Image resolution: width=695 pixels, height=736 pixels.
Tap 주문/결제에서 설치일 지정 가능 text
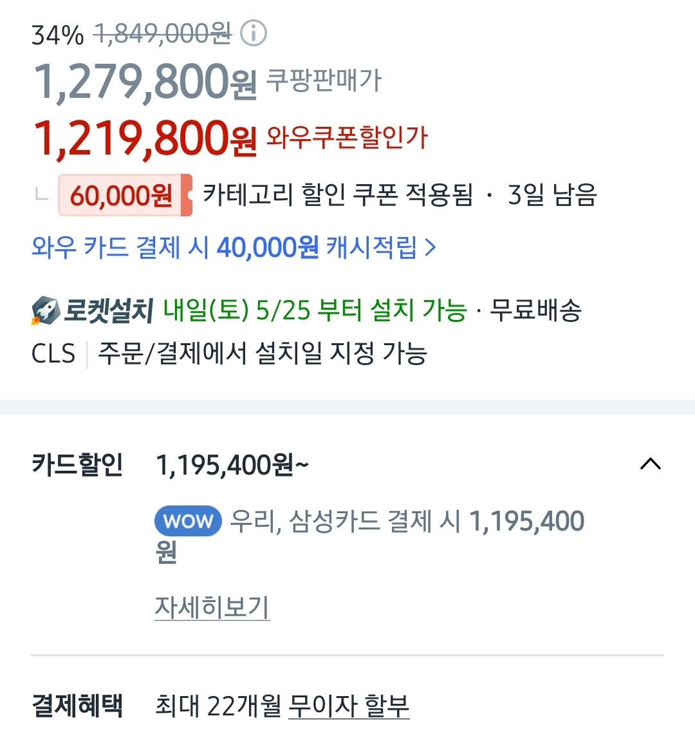[x=262, y=354]
